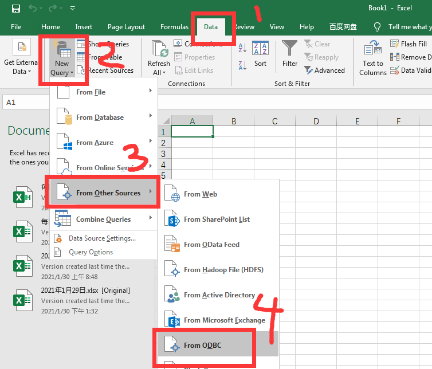Open the Sort dialog button
This screenshot has height=369, width=432.
click(x=260, y=54)
